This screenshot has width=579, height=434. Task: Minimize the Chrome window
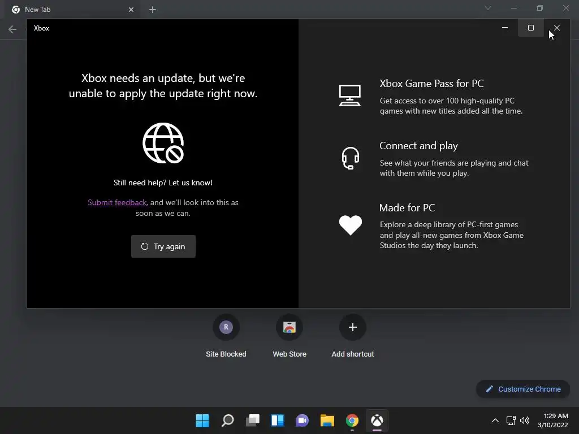coord(513,8)
